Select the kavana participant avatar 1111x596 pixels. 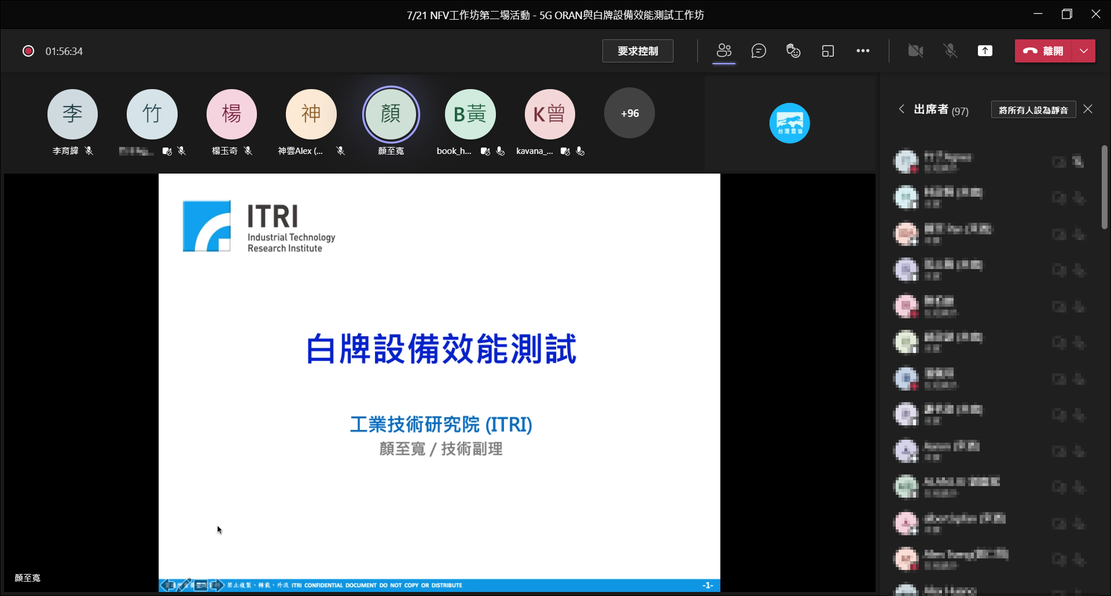click(550, 114)
